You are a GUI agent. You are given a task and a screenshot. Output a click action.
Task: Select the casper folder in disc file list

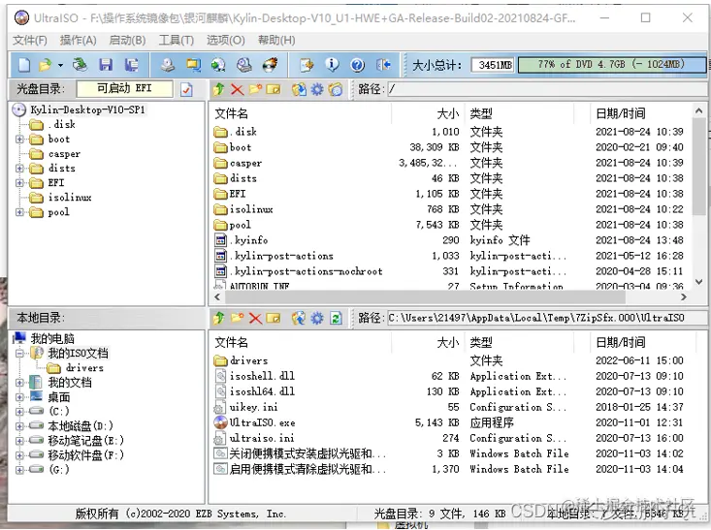pos(245,163)
